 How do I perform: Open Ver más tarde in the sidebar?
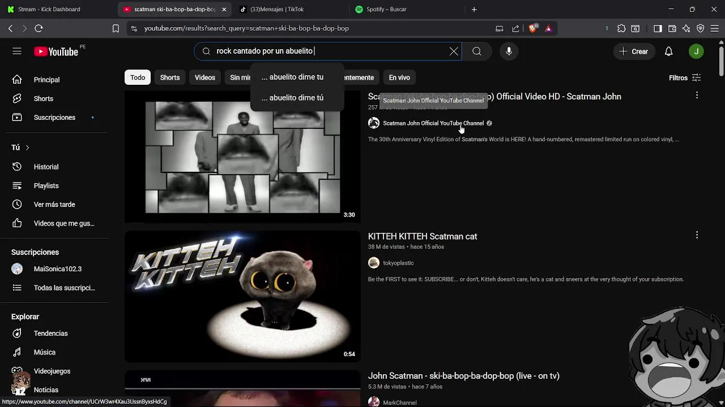pos(54,205)
